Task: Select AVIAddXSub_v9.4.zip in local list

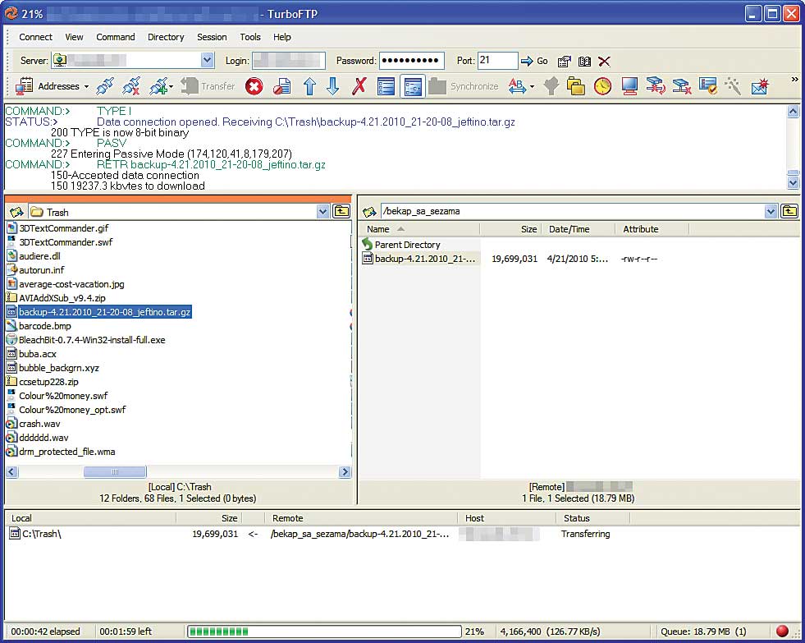Action: click(x=56, y=298)
